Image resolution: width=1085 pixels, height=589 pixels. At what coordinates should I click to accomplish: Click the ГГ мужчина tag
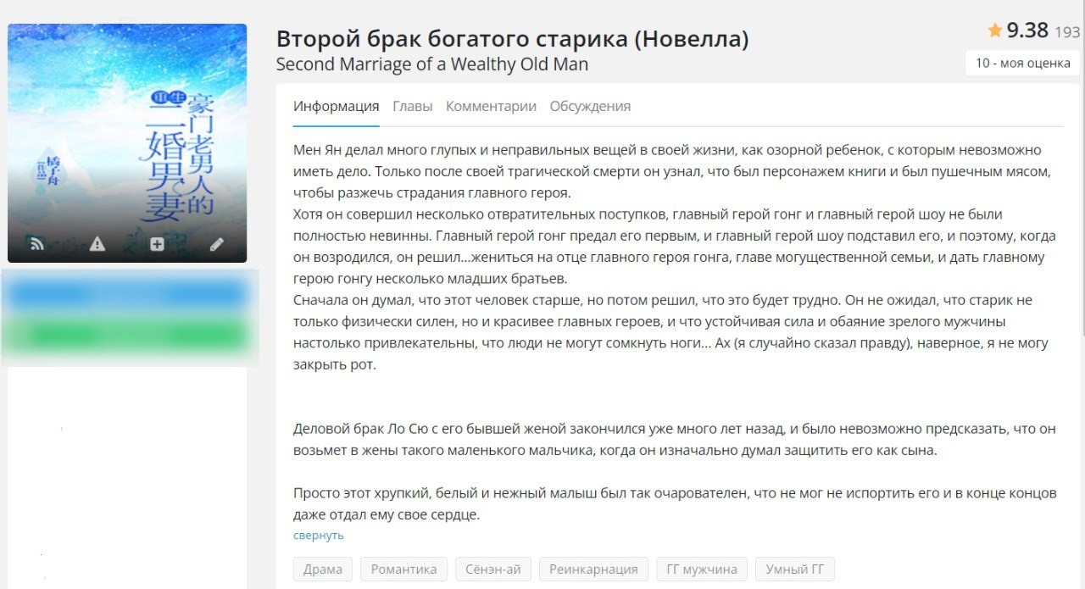(702, 570)
